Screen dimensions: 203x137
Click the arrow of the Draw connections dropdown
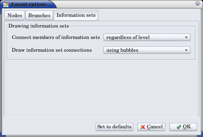click(186, 50)
